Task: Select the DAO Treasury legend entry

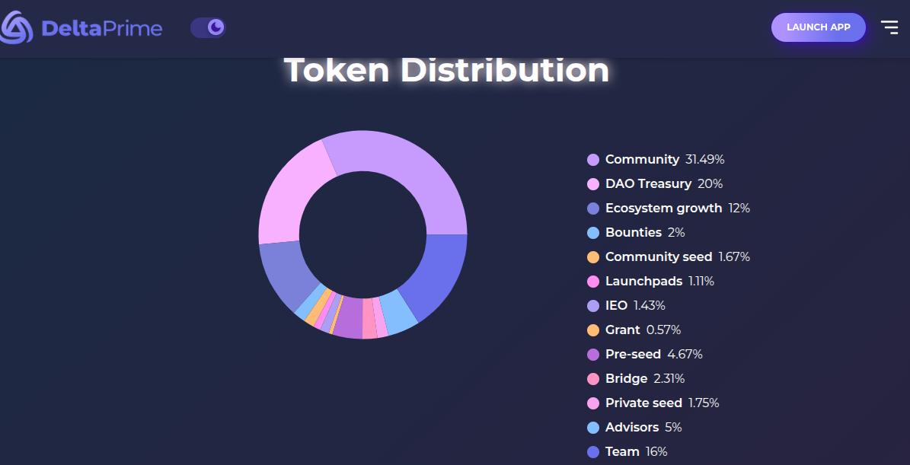Action: [x=648, y=183]
